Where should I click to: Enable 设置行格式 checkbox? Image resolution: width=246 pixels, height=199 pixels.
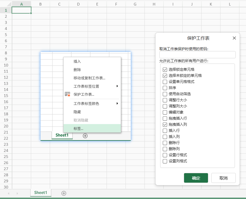165,155
